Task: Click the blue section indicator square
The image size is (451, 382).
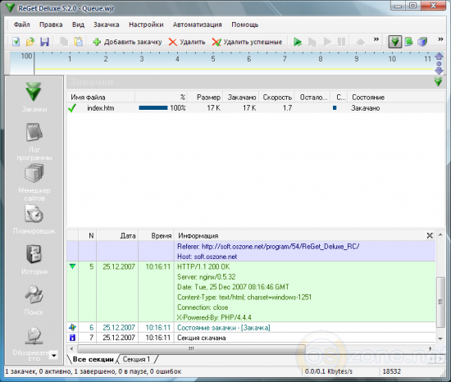Action: coord(335,108)
